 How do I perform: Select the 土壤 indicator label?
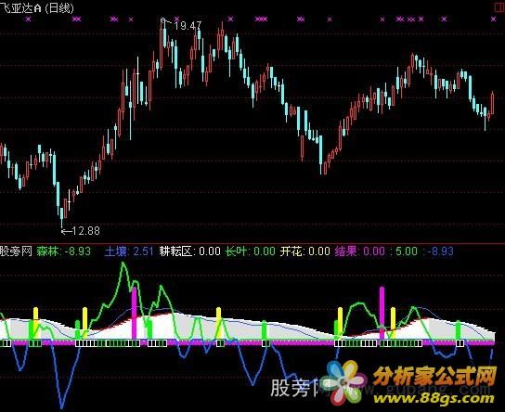click(116, 251)
